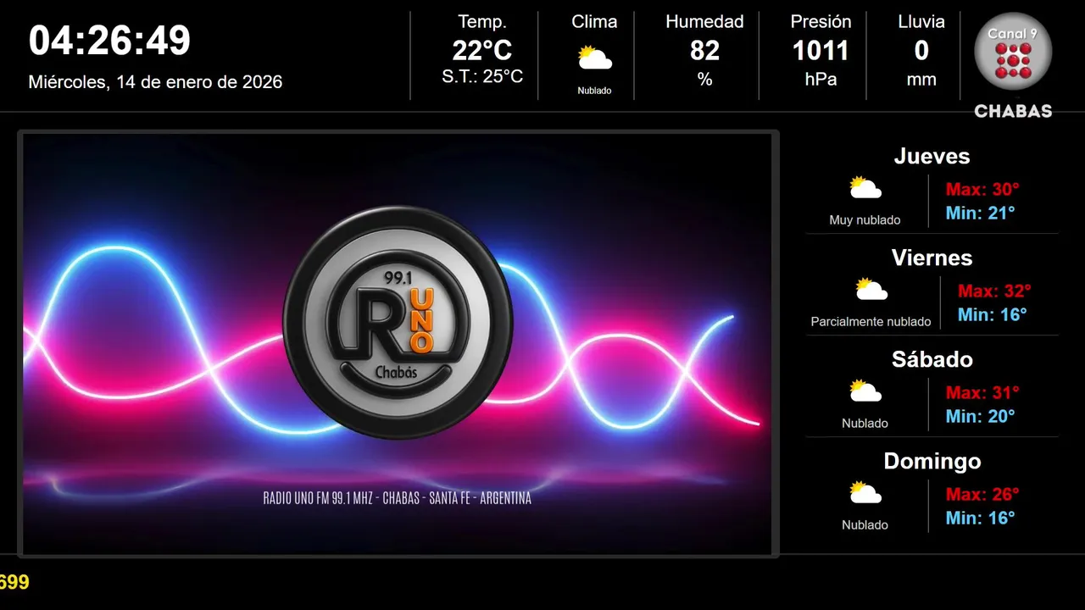
Task: Click the Radio Uno 99.1 circular logo
Action: (x=398, y=323)
